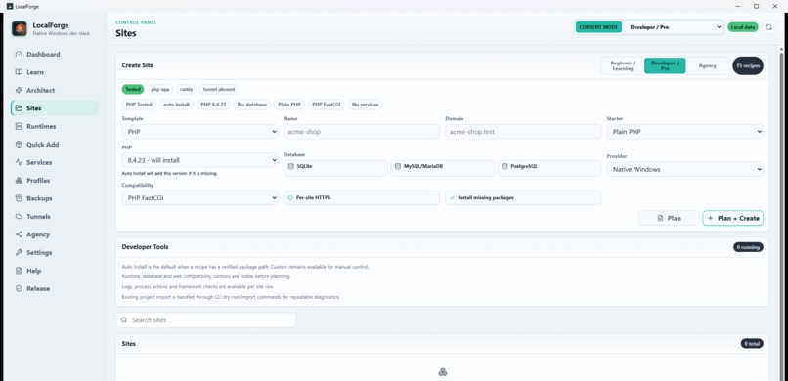Image resolution: width=788 pixels, height=381 pixels.
Task: Open the Provider dropdown Native Windows
Action: click(x=685, y=169)
